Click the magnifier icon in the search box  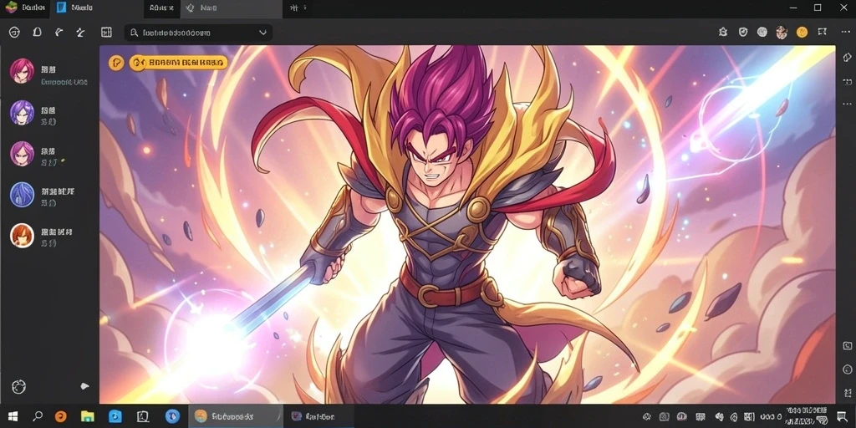pos(134,33)
